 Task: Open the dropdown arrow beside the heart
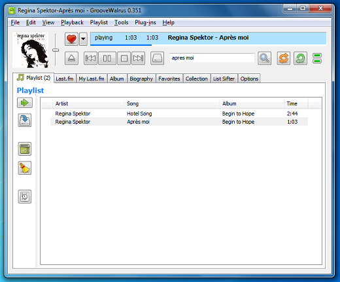[83, 39]
